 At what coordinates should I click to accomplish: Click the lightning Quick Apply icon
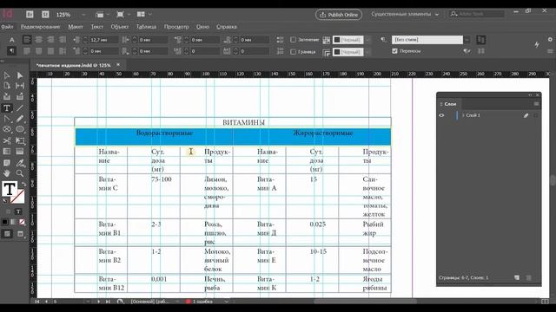537,44
